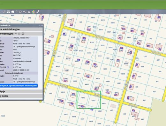Open the (?) help link near PL-1992
Screen dimensions: 166x126
pyautogui.click(x=8, y=67)
